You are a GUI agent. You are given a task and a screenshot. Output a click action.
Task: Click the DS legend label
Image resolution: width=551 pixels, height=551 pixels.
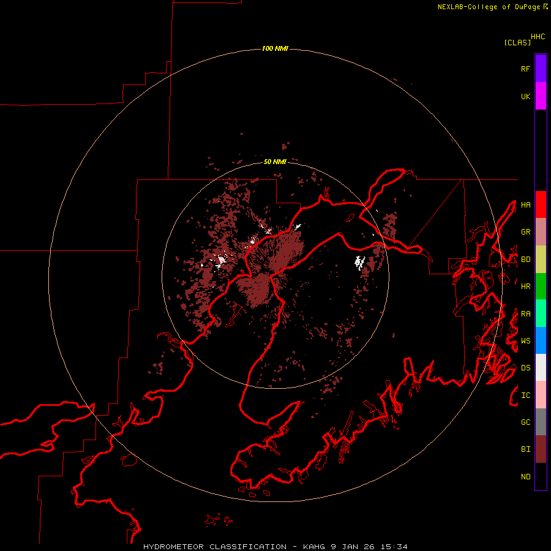tap(526, 368)
